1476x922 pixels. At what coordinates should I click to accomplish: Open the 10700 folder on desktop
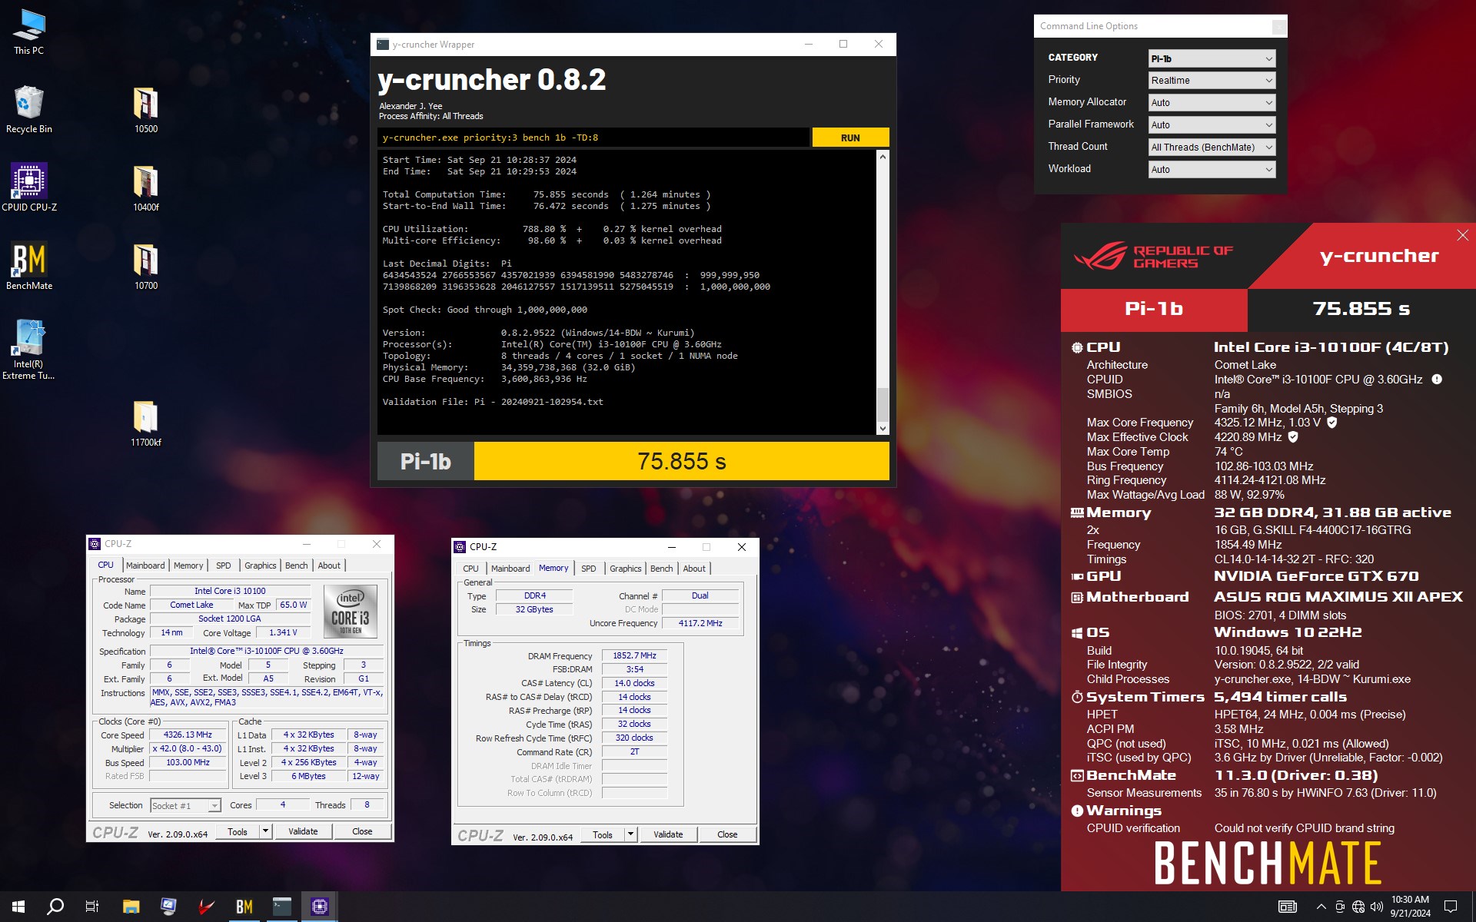[146, 267]
